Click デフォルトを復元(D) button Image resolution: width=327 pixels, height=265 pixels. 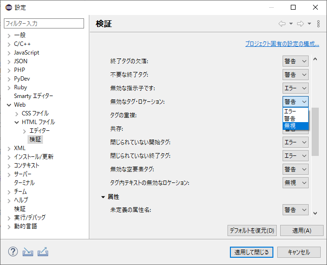coord(252,230)
